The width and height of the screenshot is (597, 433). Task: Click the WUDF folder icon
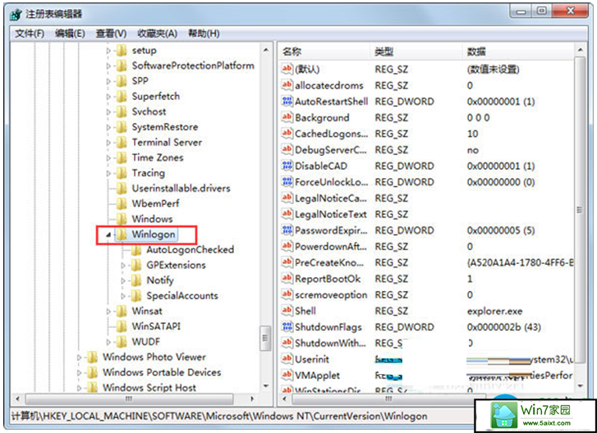[x=122, y=342]
